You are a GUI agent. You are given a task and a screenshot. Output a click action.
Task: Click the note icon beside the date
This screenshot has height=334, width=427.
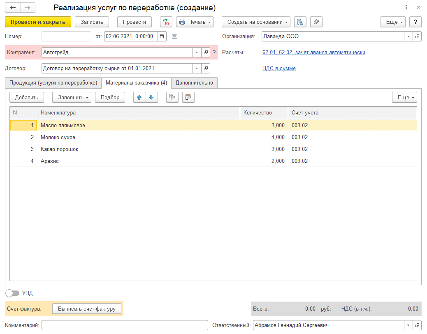(174, 37)
